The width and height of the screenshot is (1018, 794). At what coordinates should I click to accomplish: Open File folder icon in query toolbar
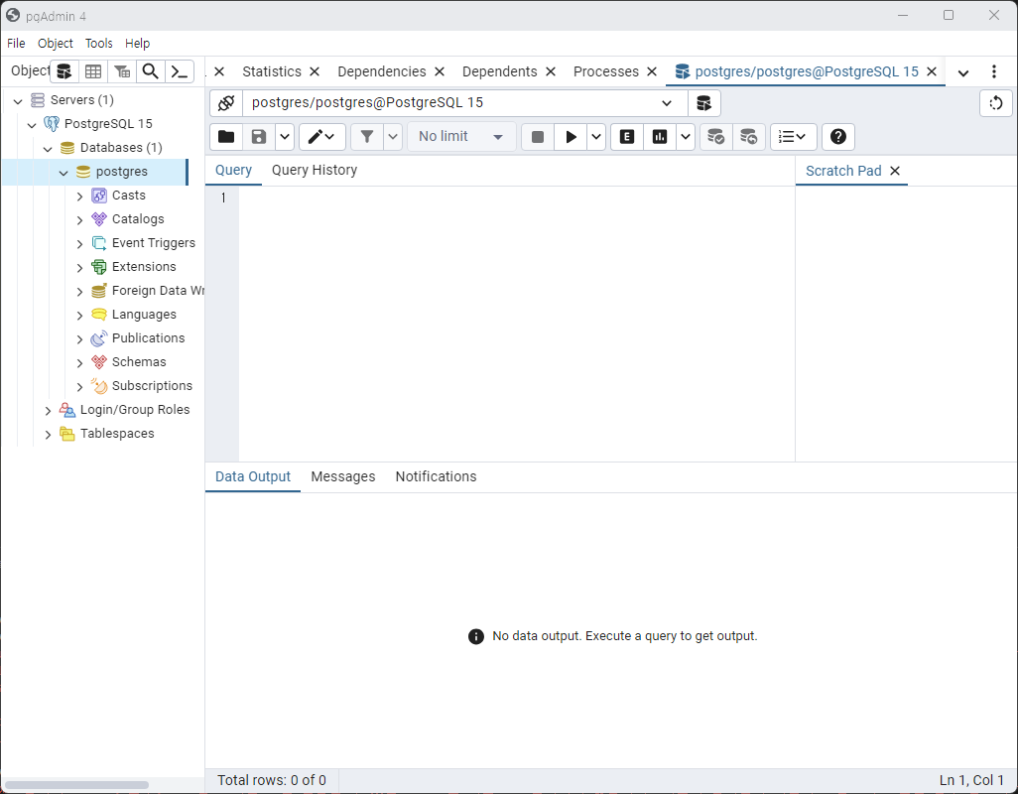(226, 136)
